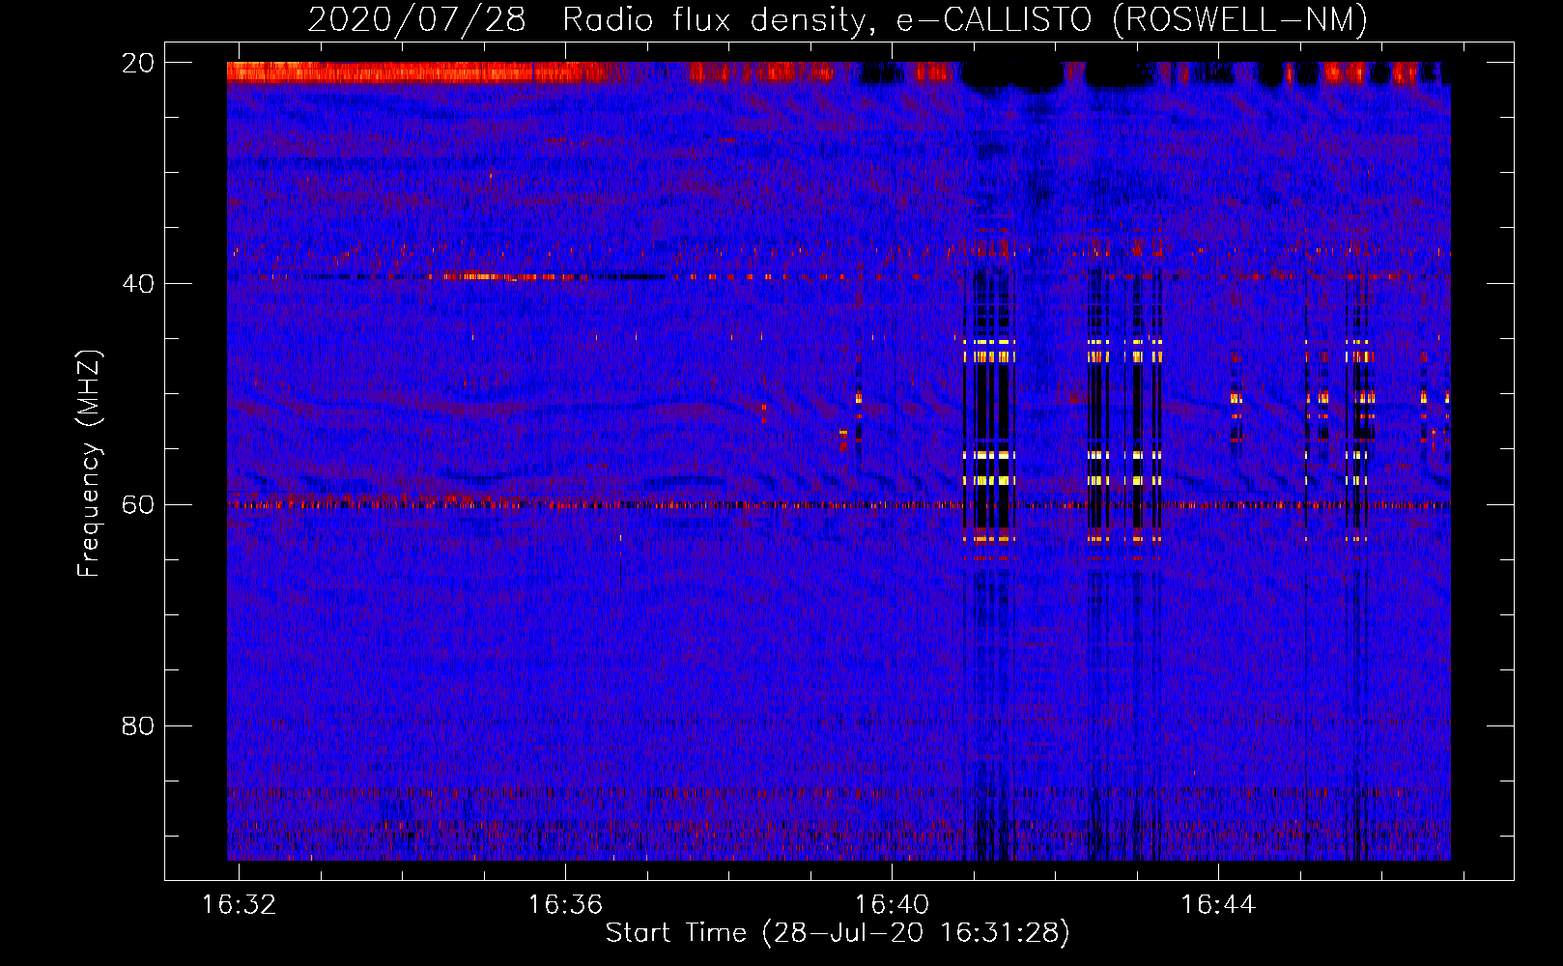Click the "Frequency (MHZ)" y-axis label
Viewport: 1563px width, 966px height.
(89, 464)
